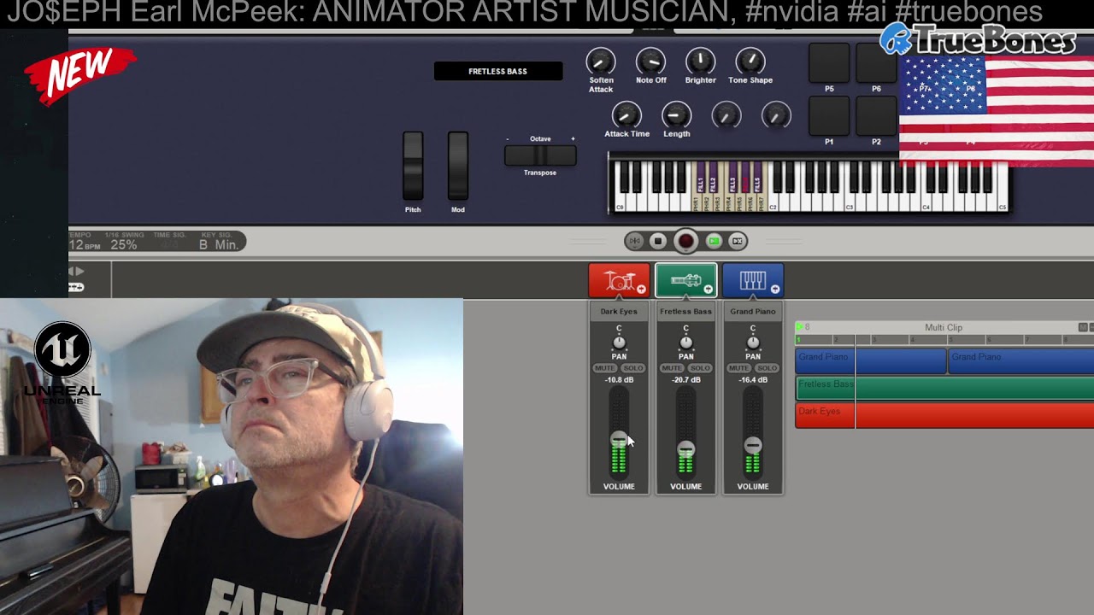Click the tempo BPM value

(x=85, y=244)
